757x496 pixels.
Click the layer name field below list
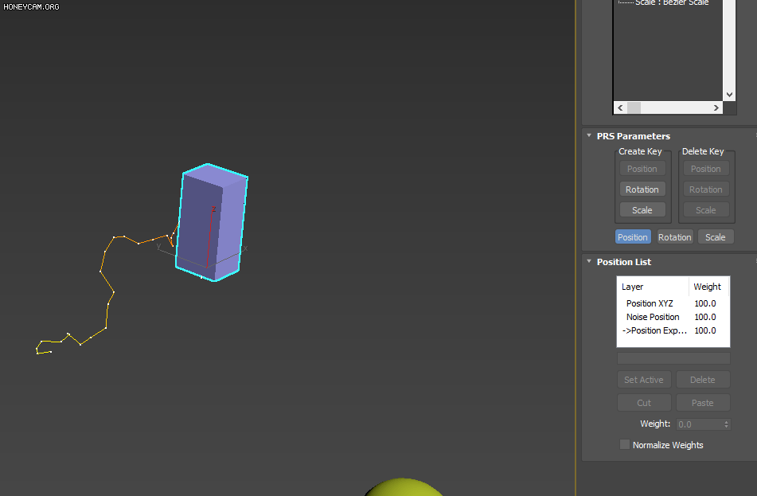[673, 358]
